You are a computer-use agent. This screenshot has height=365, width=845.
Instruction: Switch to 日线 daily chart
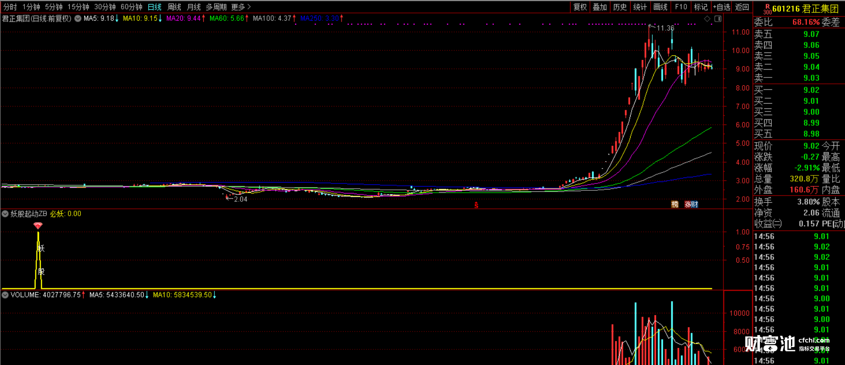(154, 7)
